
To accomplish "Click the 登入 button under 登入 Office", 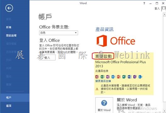I will (x=47, y=58).
